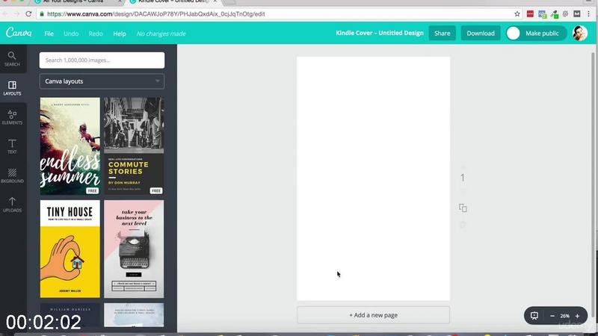The width and height of the screenshot is (598, 336).
Task: Open the Text panel
Action: coord(12,146)
